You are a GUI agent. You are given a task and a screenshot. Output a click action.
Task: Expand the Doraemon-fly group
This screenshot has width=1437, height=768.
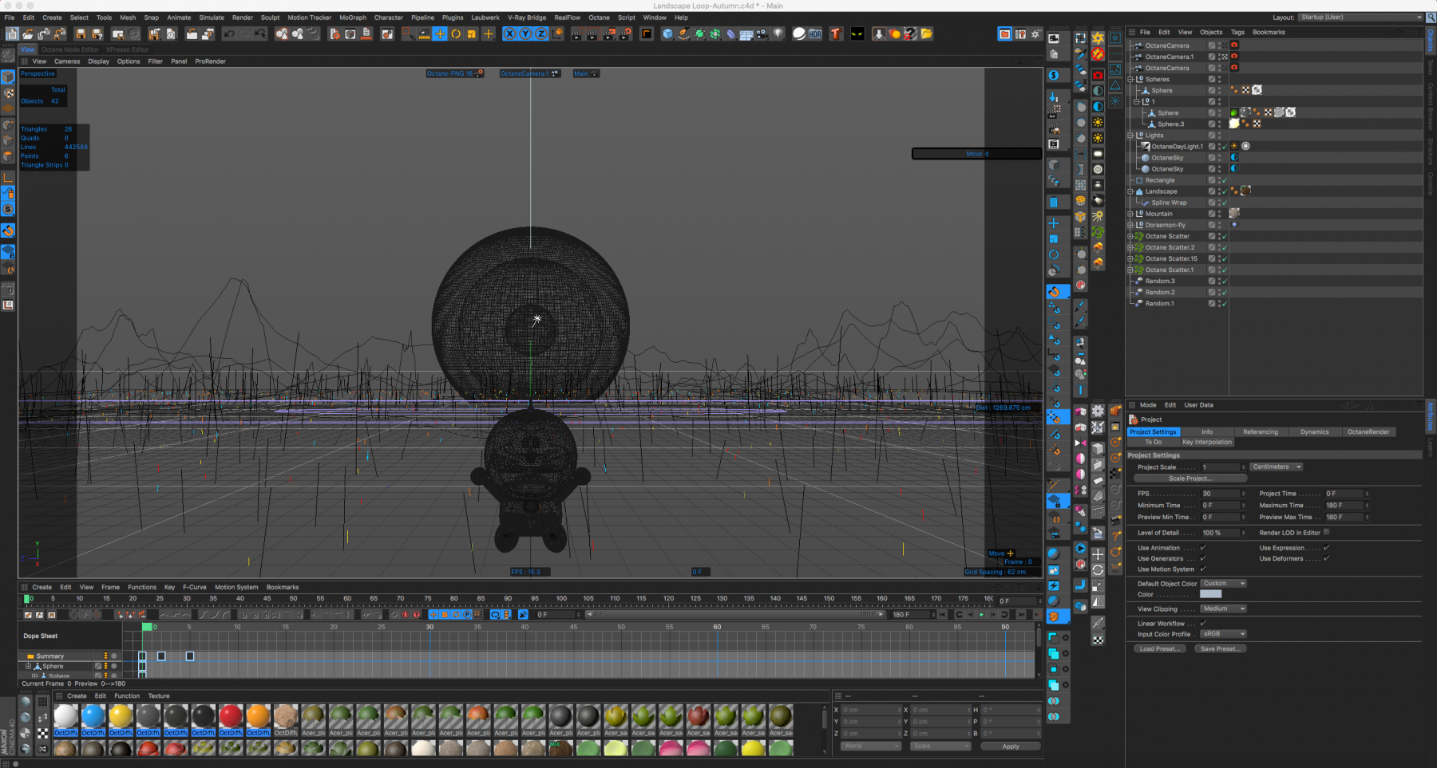(x=1130, y=225)
